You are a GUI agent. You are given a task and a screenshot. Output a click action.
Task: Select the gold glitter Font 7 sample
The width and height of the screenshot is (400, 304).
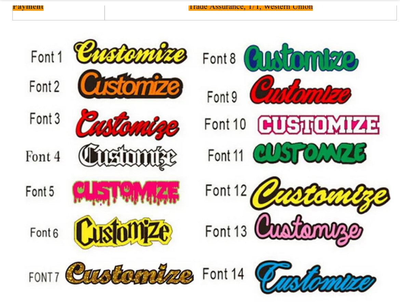[x=129, y=274]
